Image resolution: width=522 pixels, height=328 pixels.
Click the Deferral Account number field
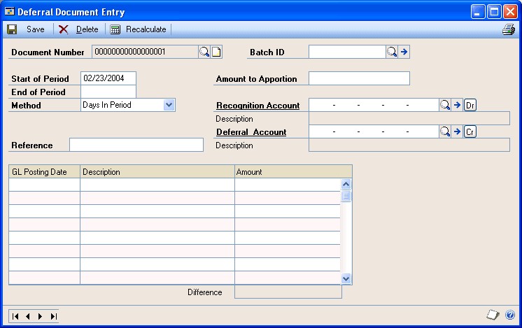tap(374, 131)
